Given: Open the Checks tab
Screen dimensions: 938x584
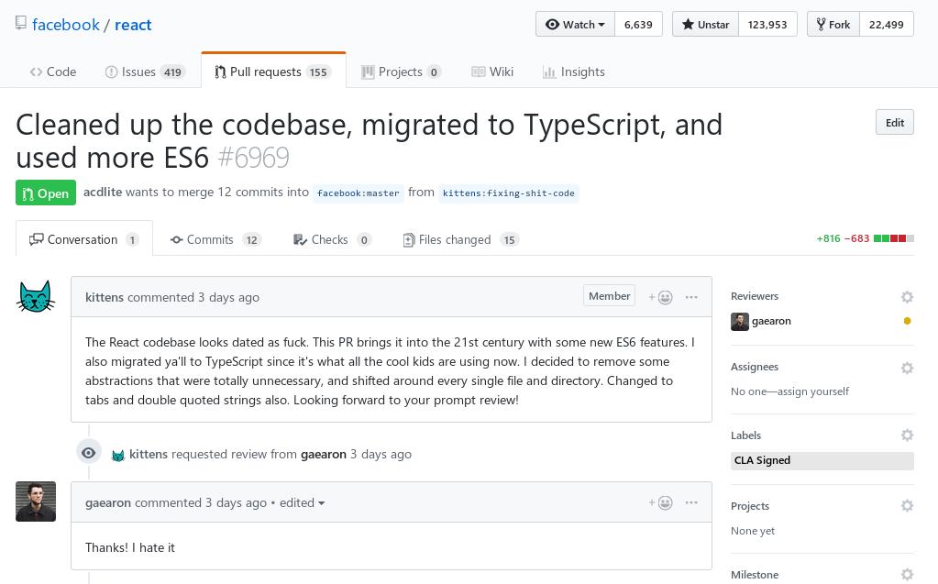Looking at the screenshot, I should tap(332, 239).
